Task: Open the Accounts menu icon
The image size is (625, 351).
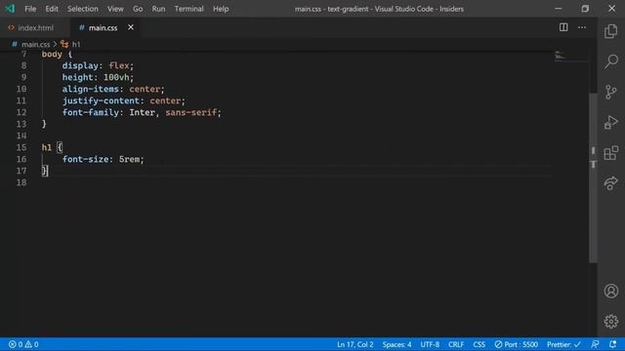Action: pos(610,291)
